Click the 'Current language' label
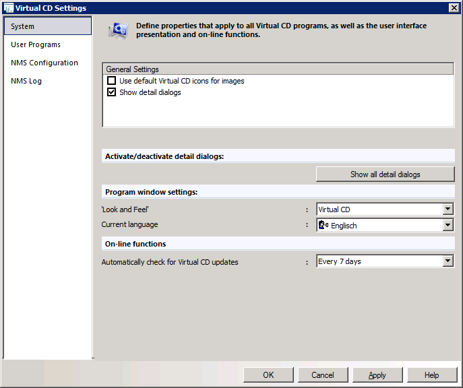 [x=129, y=224]
